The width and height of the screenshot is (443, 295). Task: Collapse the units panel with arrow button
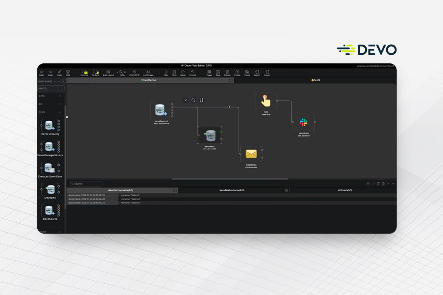click(63, 81)
